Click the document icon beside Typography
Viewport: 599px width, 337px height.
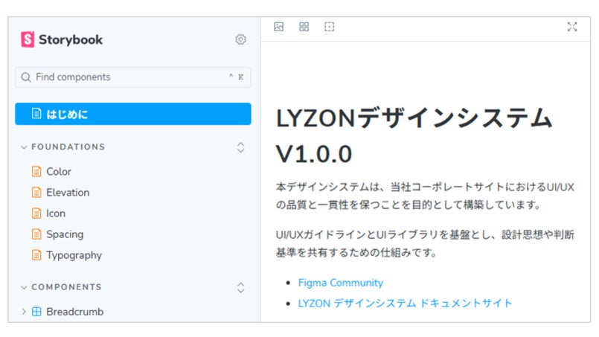(36, 255)
